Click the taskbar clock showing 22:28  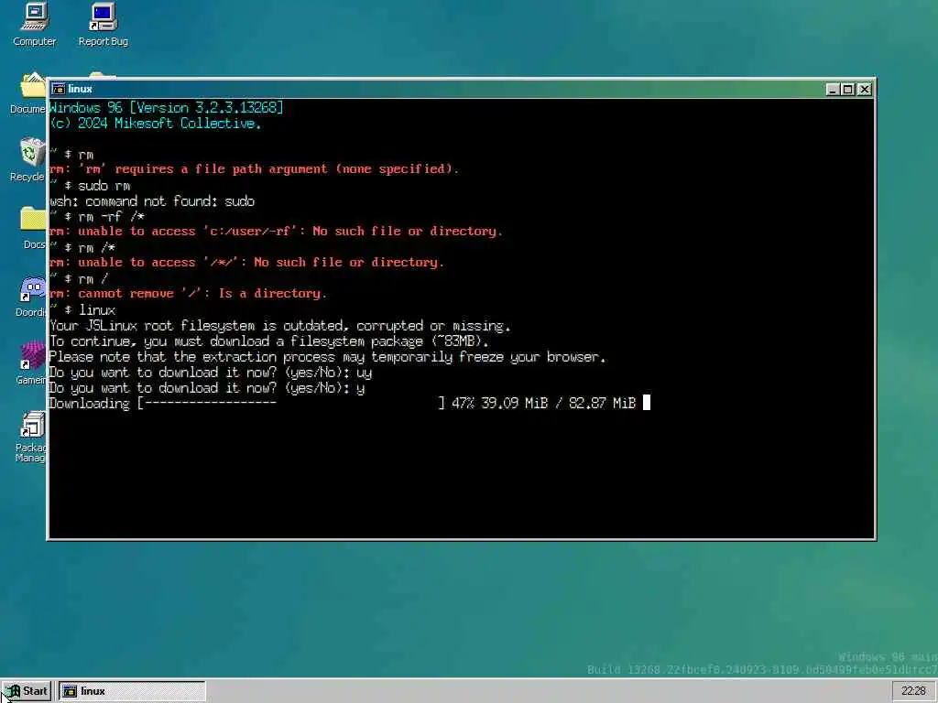tap(913, 691)
